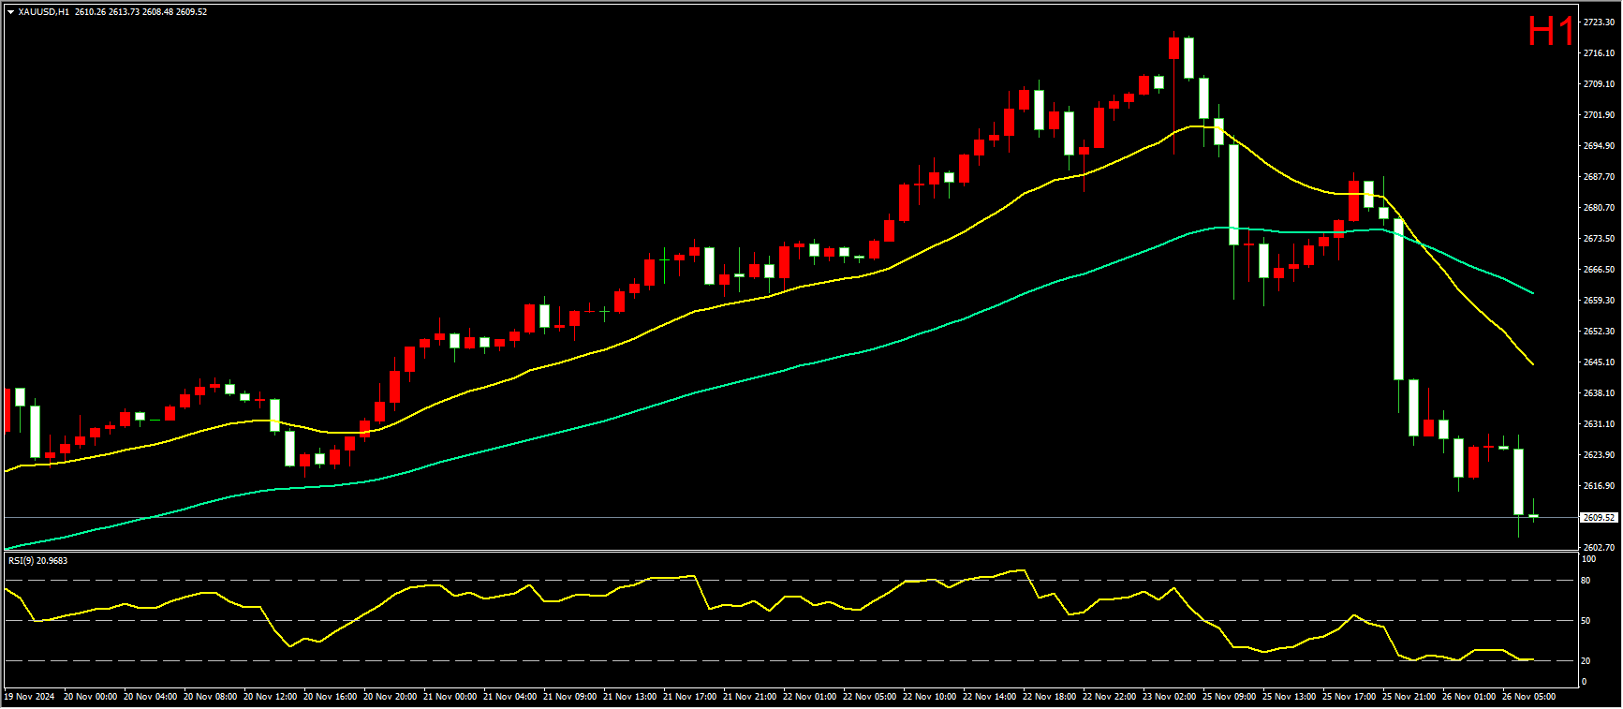Click time axis label 21 Nov 00:00

[450, 697]
